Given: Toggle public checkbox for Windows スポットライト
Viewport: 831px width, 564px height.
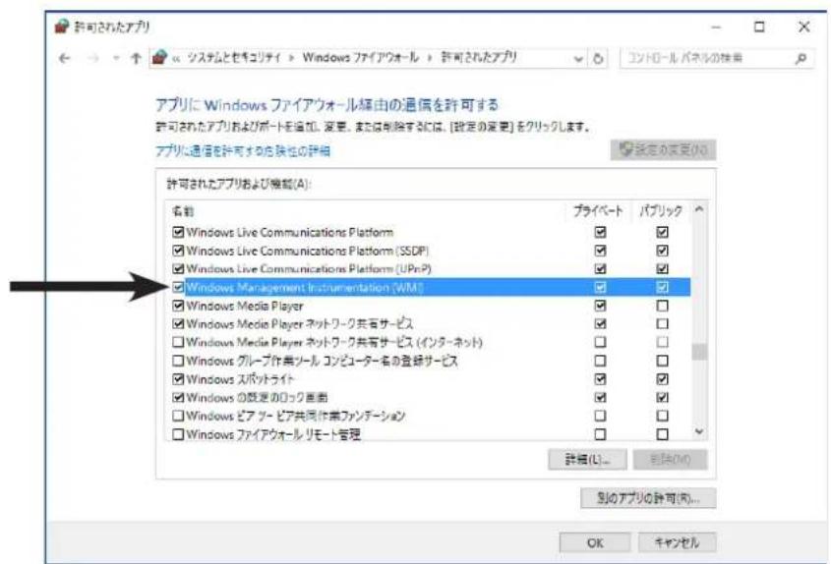Looking at the screenshot, I should pyautogui.click(x=662, y=379).
